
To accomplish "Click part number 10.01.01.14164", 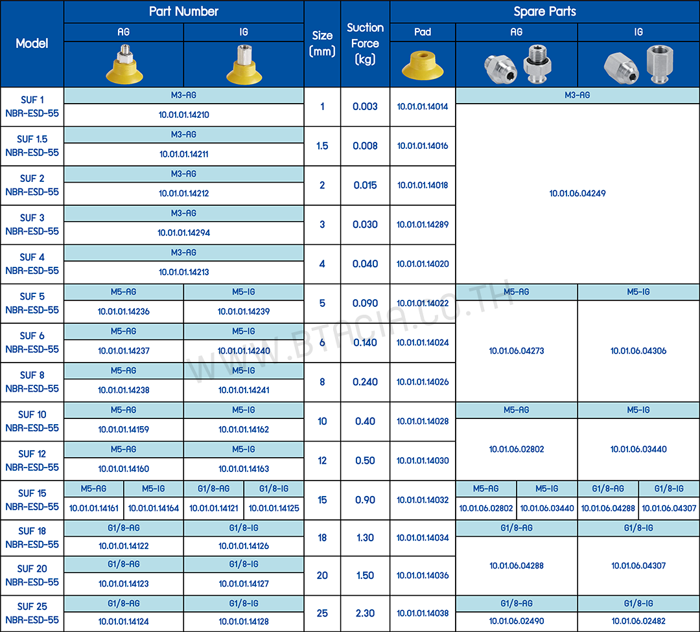I will coord(154,508).
